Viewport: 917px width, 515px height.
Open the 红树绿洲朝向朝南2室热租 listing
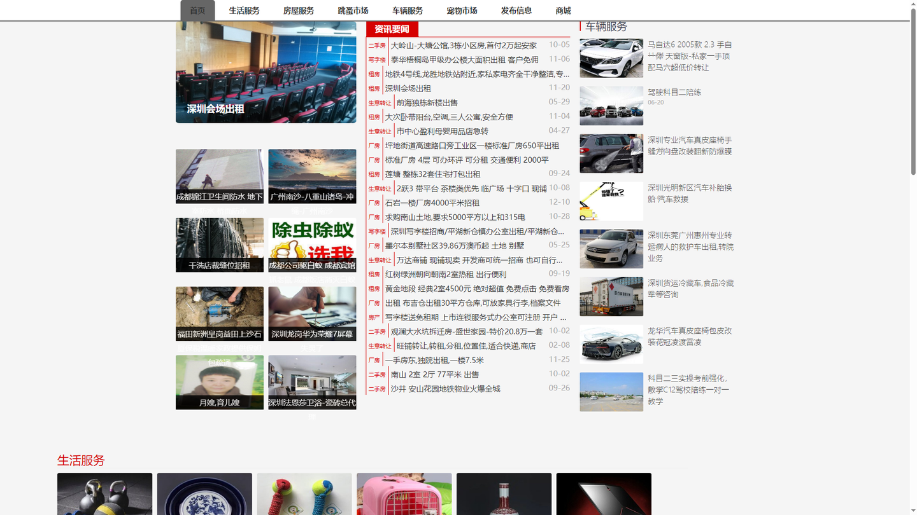445,274
